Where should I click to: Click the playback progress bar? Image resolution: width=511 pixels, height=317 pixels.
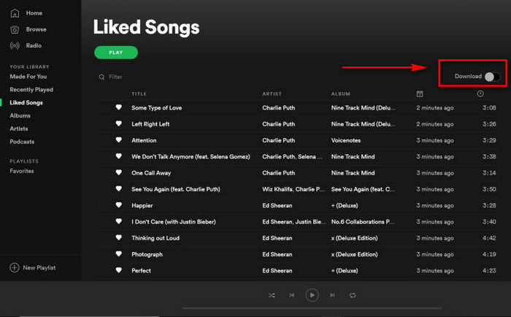coord(312,308)
